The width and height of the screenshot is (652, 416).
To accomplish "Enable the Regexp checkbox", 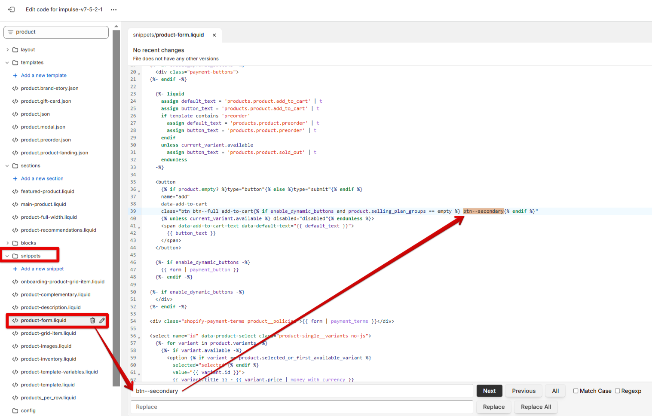I will 617,391.
